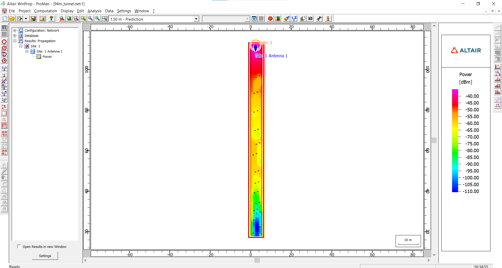Click the vertical scrollbar down arrow
502x268 pixels.
(434, 255)
